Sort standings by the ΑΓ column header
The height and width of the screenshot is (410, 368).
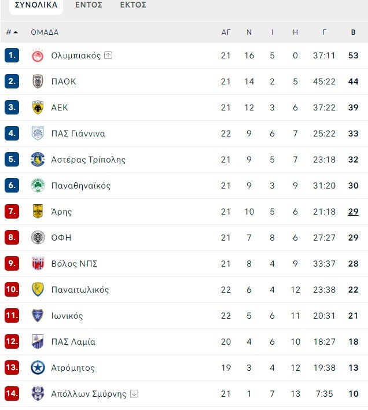(226, 32)
